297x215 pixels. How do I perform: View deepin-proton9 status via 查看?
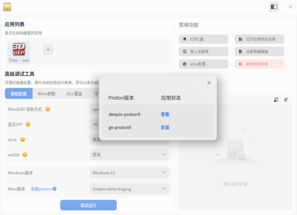(x=165, y=114)
